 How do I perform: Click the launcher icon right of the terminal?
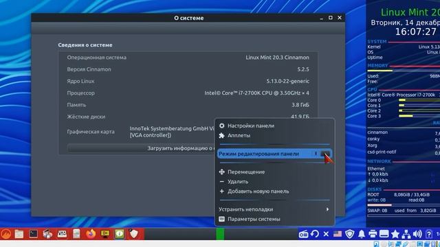[x=47, y=234]
